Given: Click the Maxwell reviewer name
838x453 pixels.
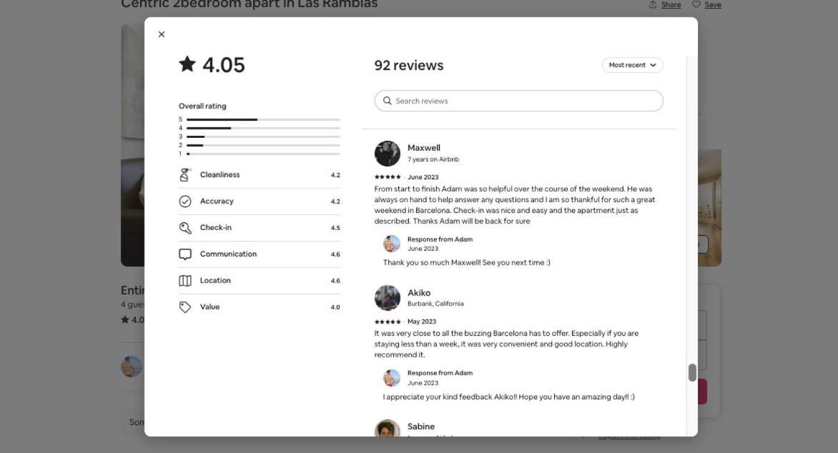Looking at the screenshot, I should tap(424, 148).
